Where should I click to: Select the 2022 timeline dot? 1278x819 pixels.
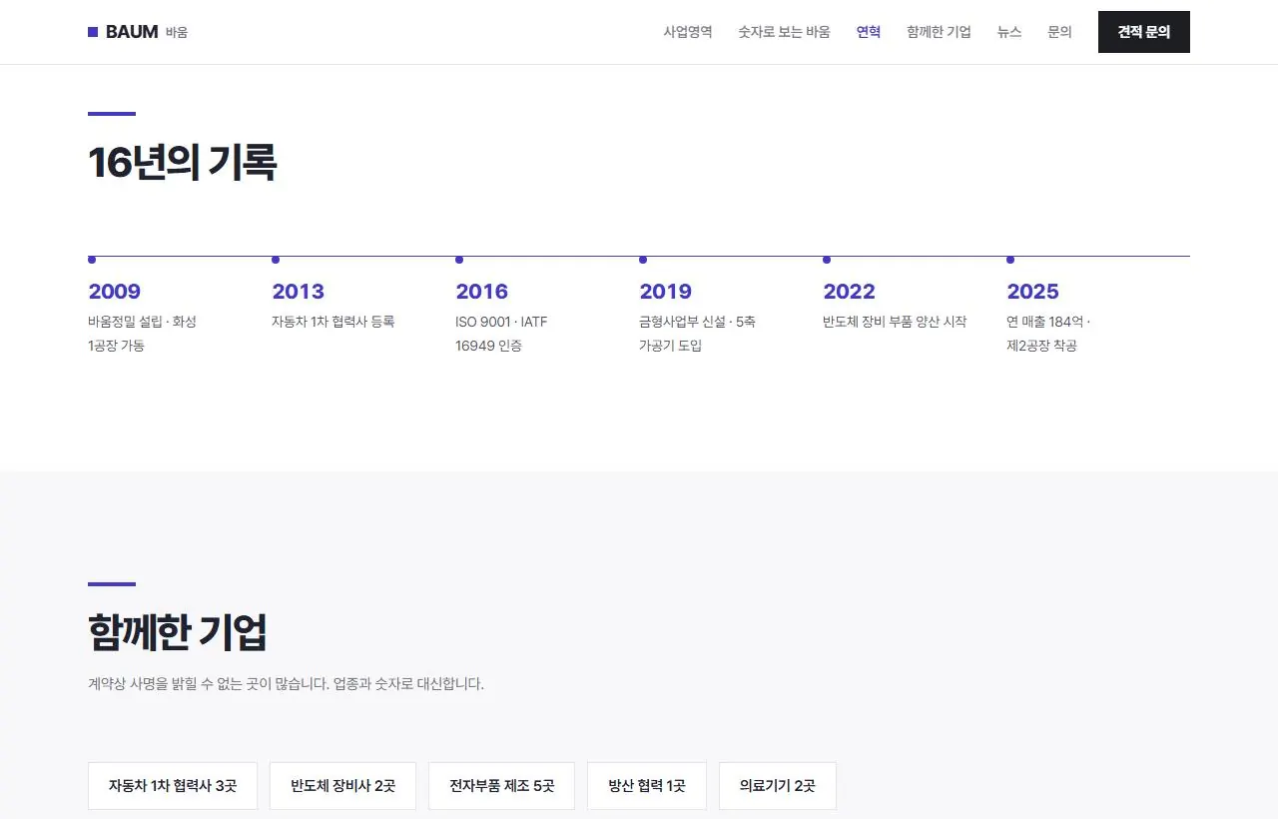click(x=827, y=260)
